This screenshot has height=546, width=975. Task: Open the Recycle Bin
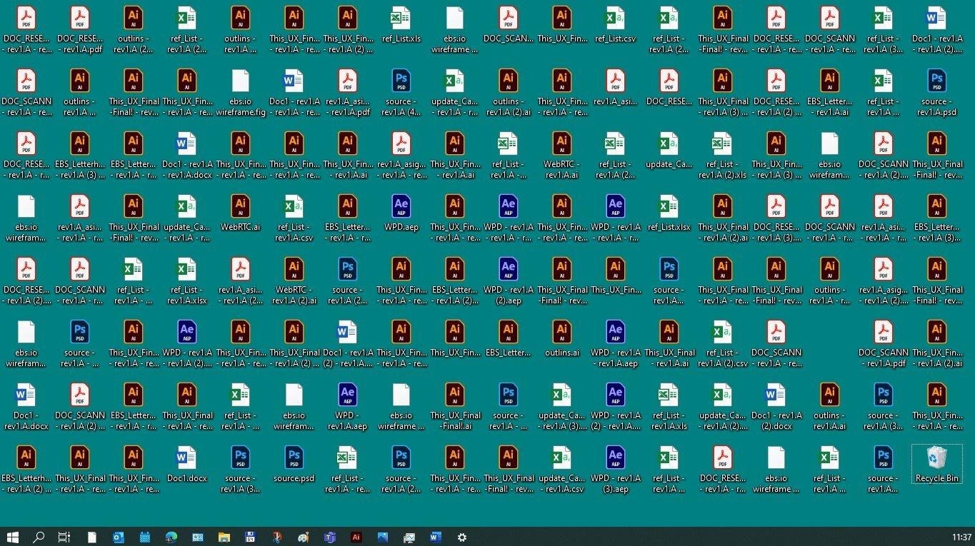[936, 462]
